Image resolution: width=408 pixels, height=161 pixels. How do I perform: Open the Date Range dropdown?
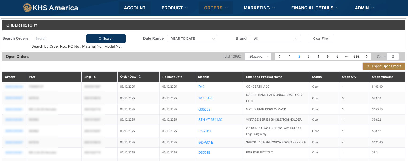coord(192,39)
